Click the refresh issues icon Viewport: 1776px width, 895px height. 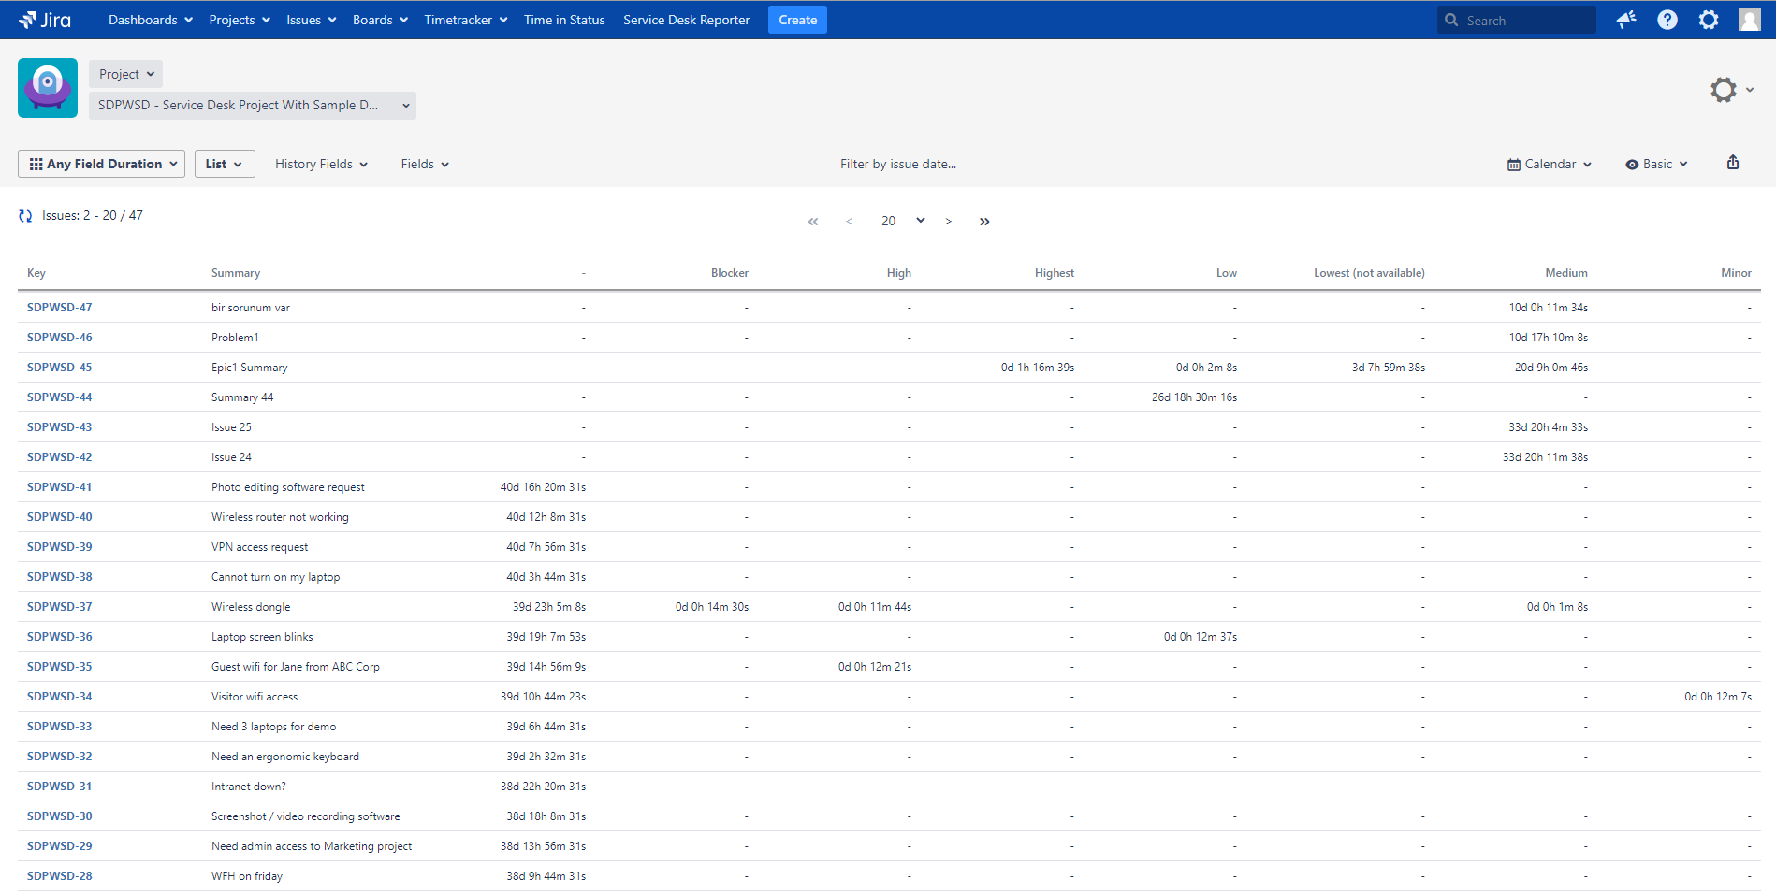[x=25, y=216]
